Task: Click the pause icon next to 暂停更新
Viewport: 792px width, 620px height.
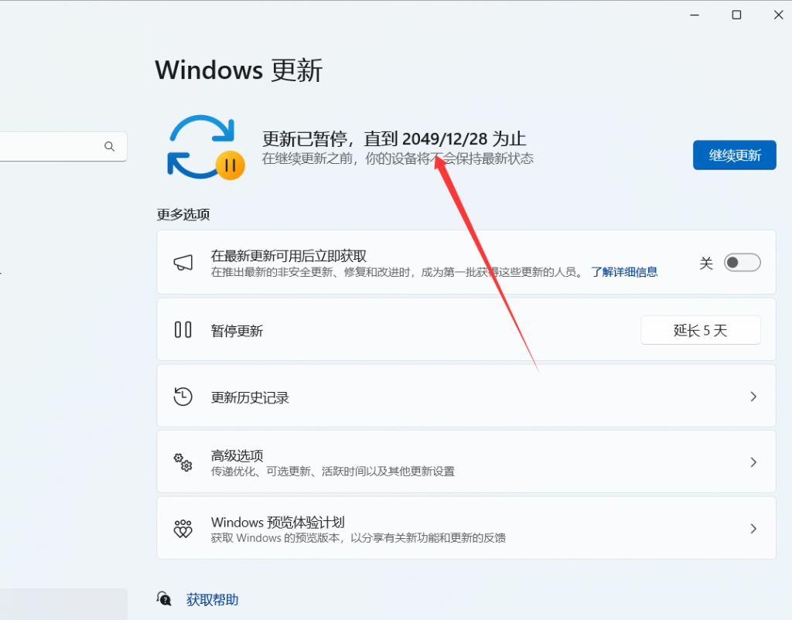Action: (183, 330)
